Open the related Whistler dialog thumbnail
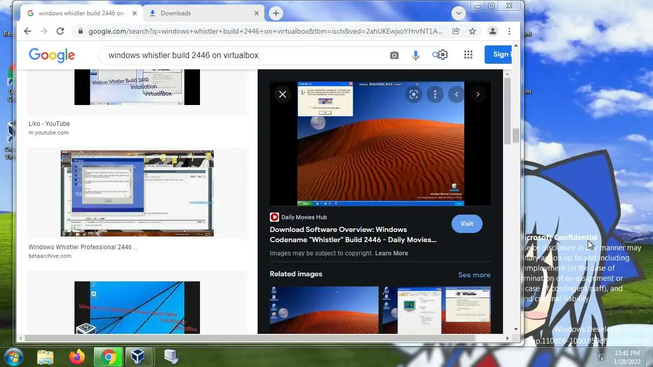 tap(437, 310)
